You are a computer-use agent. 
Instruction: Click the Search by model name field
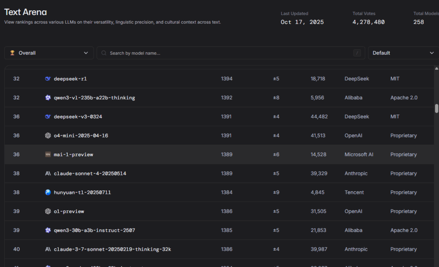click(x=227, y=53)
